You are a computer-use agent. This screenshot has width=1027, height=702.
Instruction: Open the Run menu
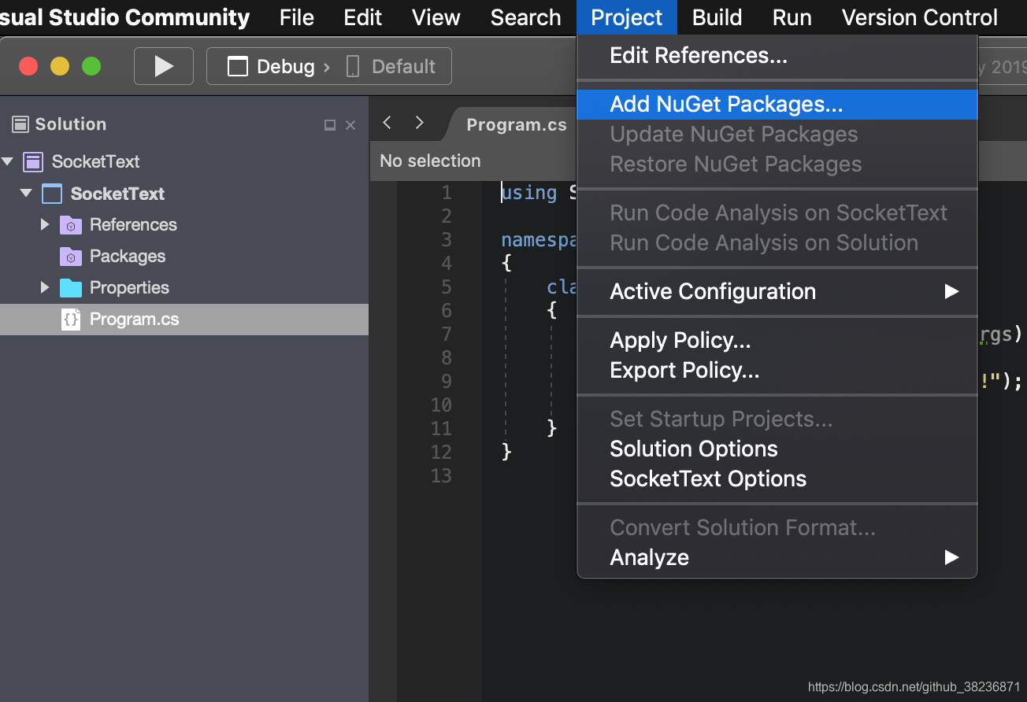[792, 17]
